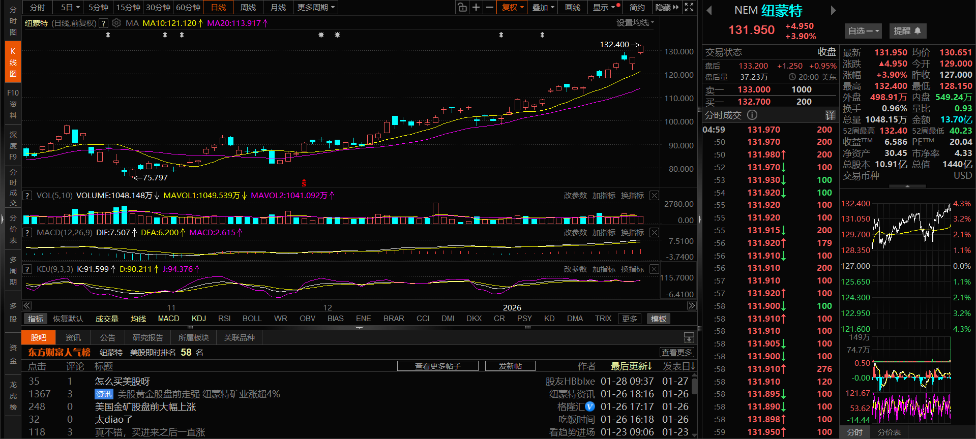
Task: Switch to the 公告 announcements tab
Action: point(108,337)
